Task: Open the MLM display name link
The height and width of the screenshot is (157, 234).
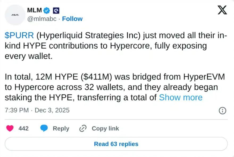Action: tap(34, 10)
